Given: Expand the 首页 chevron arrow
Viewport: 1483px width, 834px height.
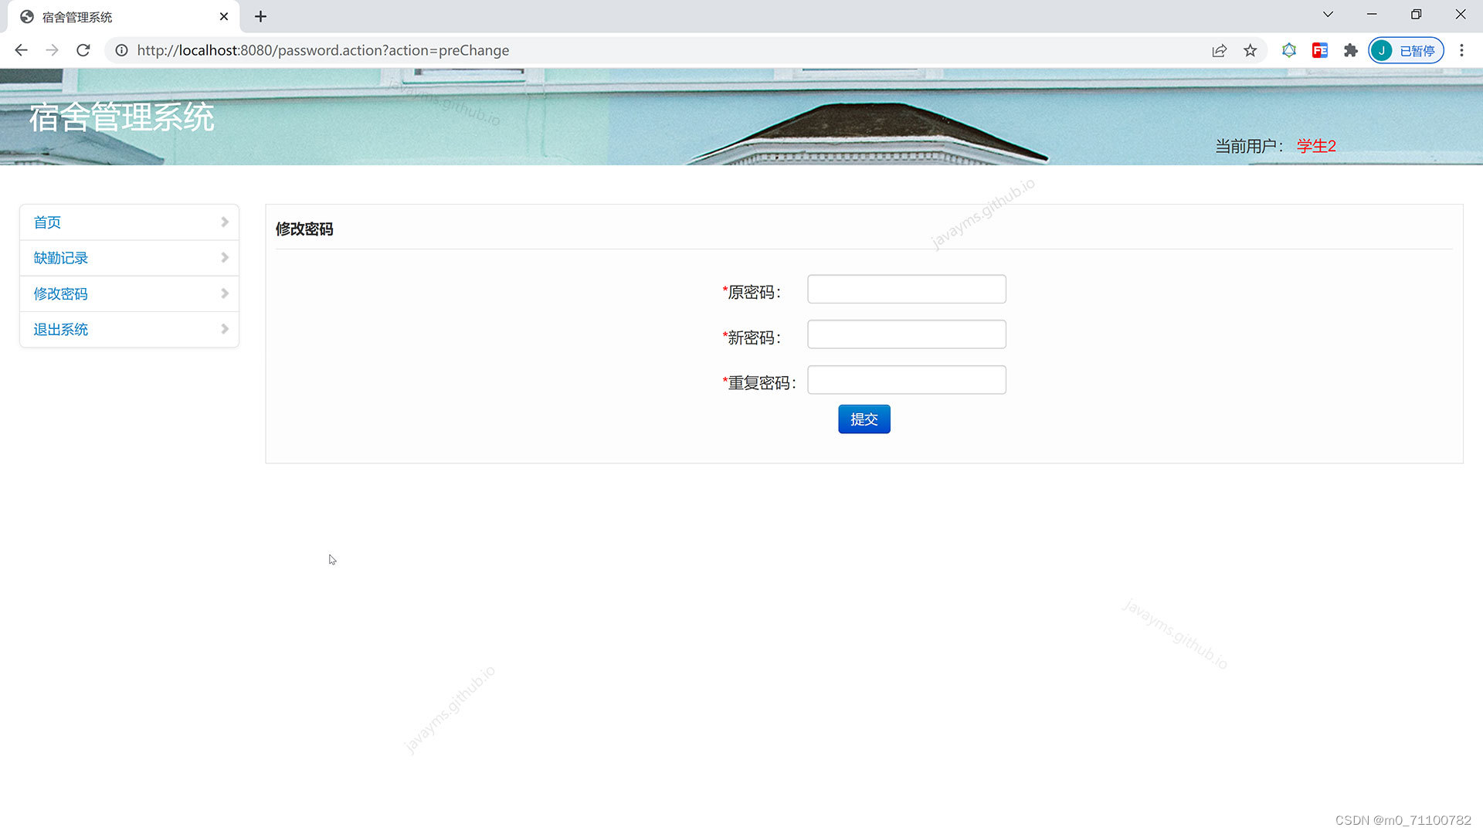Looking at the screenshot, I should point(225,222).
